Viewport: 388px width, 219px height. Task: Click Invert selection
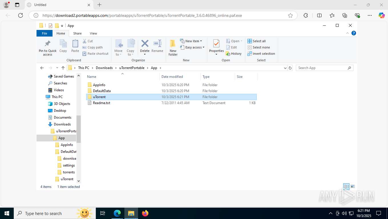tap(261, 54)
